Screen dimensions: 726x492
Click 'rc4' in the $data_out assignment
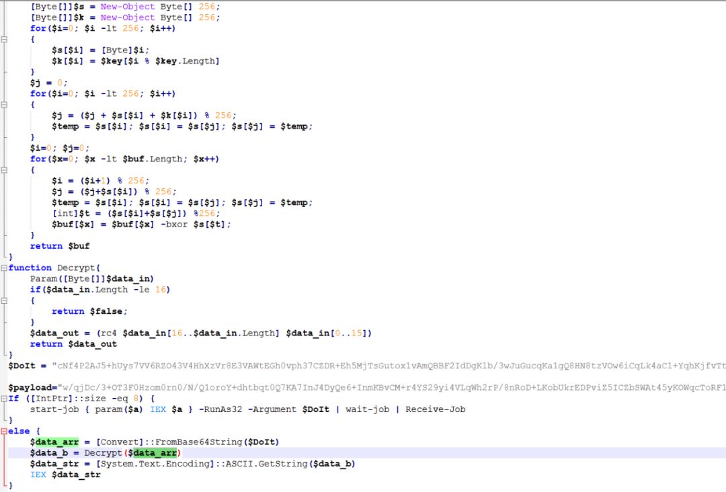pos(109,333)
